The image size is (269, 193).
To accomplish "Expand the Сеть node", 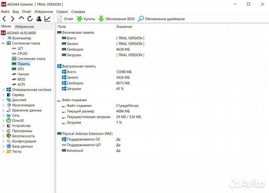I will pyautogui.click(x=3, y=115).
